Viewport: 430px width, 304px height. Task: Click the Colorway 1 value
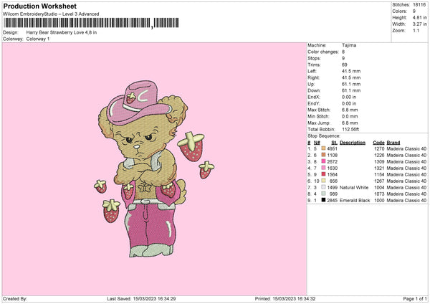(38, 39)
